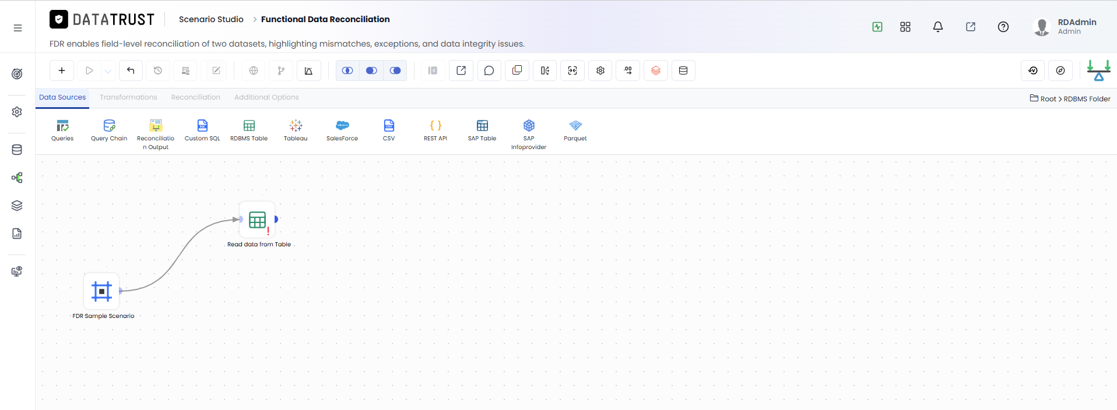Open the help question mark icon
Viewport: 1117px width, 410px height.
pos(1003,27)
